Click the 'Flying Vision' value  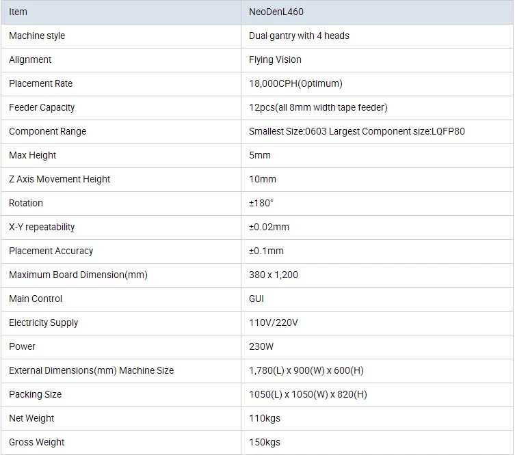pos(275,59)
